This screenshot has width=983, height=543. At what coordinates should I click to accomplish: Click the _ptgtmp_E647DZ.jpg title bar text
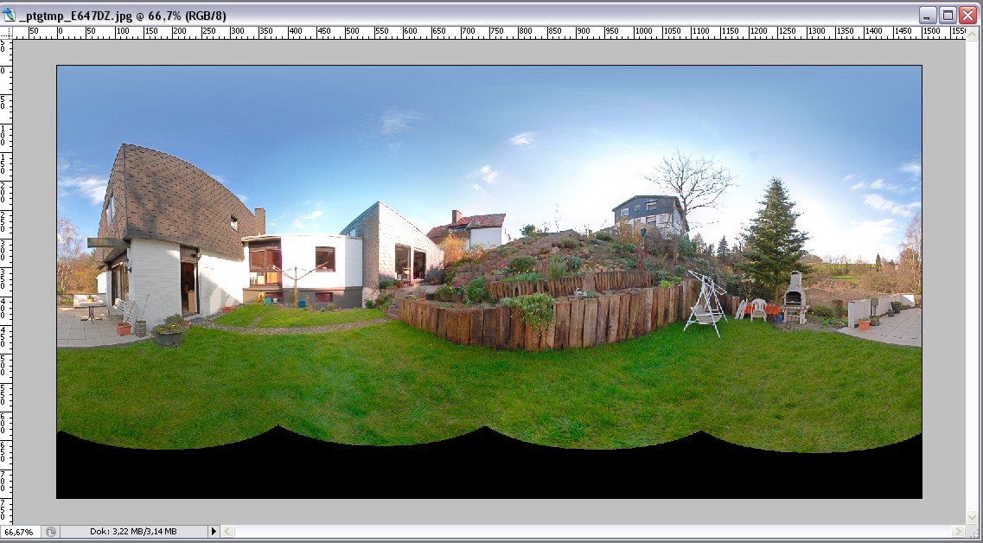pos(121,16)
